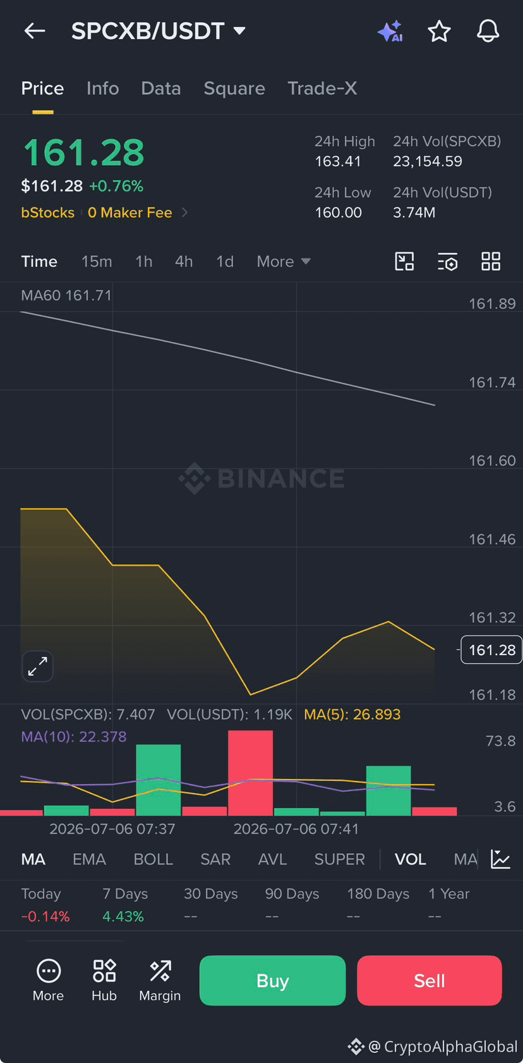Select the 1h chart interval
Image resolution: width=523 pixels, height=1063 pixels.
coord(144,261)
